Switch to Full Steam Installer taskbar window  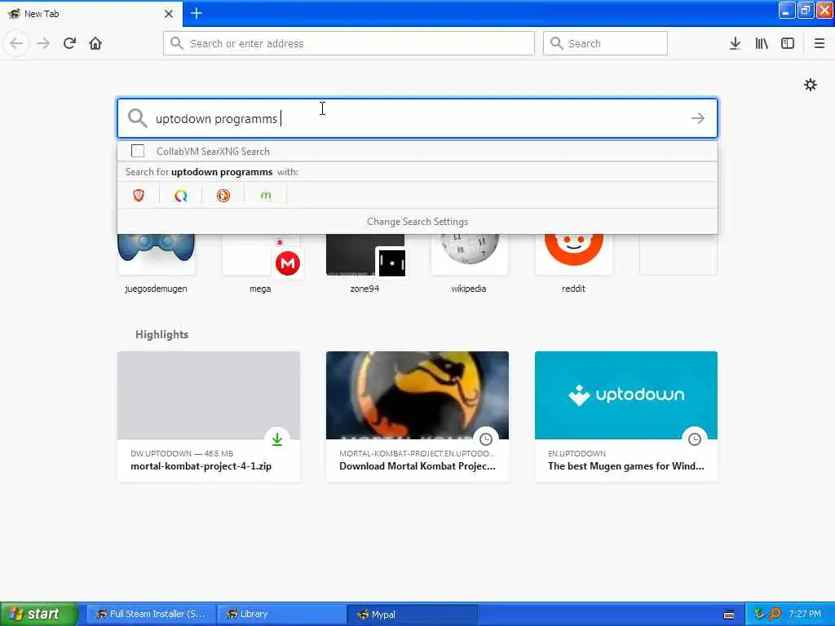pyautogui.click(x=151, y=614)
